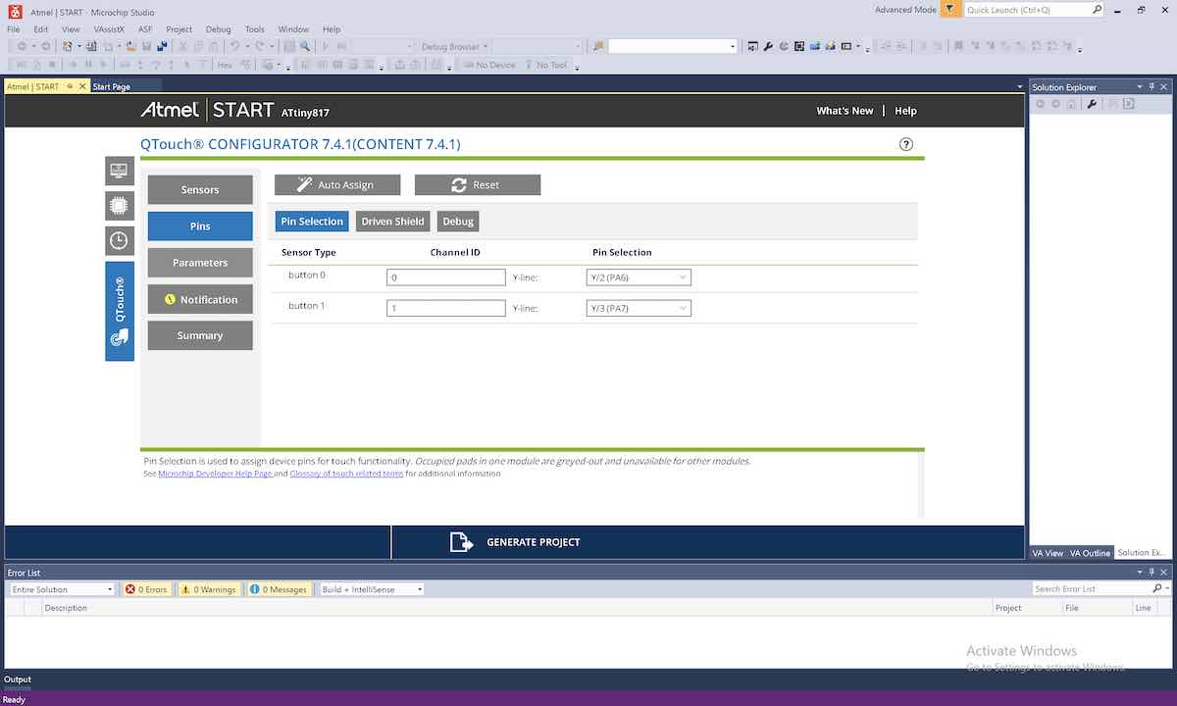Open the ASF menu
Image resolution: width=1177 pixels, height=706 pixels.
[145, 29]
